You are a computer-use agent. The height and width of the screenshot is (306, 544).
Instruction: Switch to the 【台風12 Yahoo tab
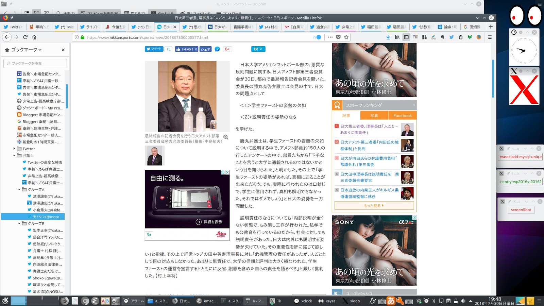coord(294,27)
